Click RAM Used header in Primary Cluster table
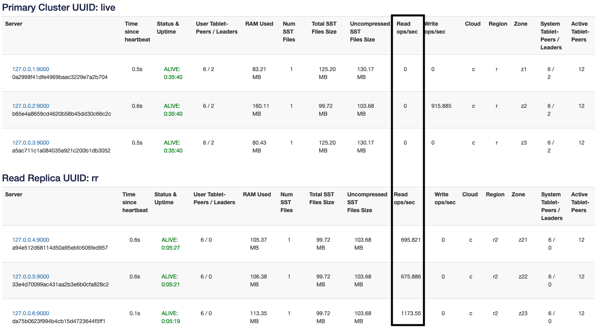The image size is (595, 333). (259, 24)
